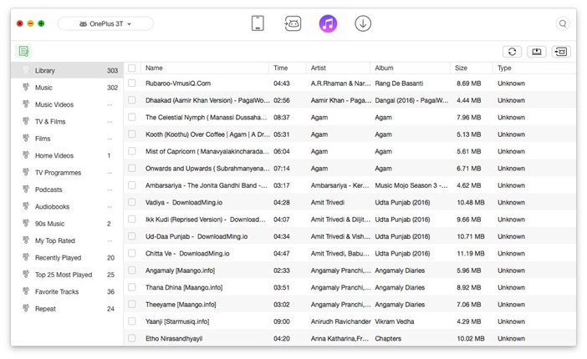Tick the checkbox for Vadiya song
The width and height of the screenshot is (587, 359).
pyautogui.click(x=132, y=202)
